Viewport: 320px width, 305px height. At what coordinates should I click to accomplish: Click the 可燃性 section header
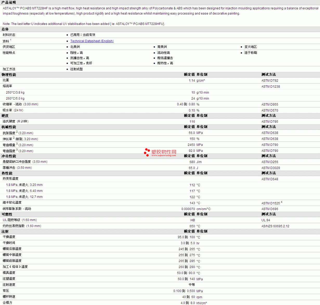point(7,214)
